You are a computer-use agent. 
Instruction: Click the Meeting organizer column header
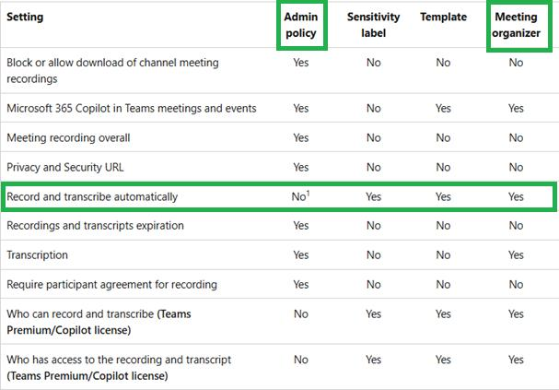(516, 25)
